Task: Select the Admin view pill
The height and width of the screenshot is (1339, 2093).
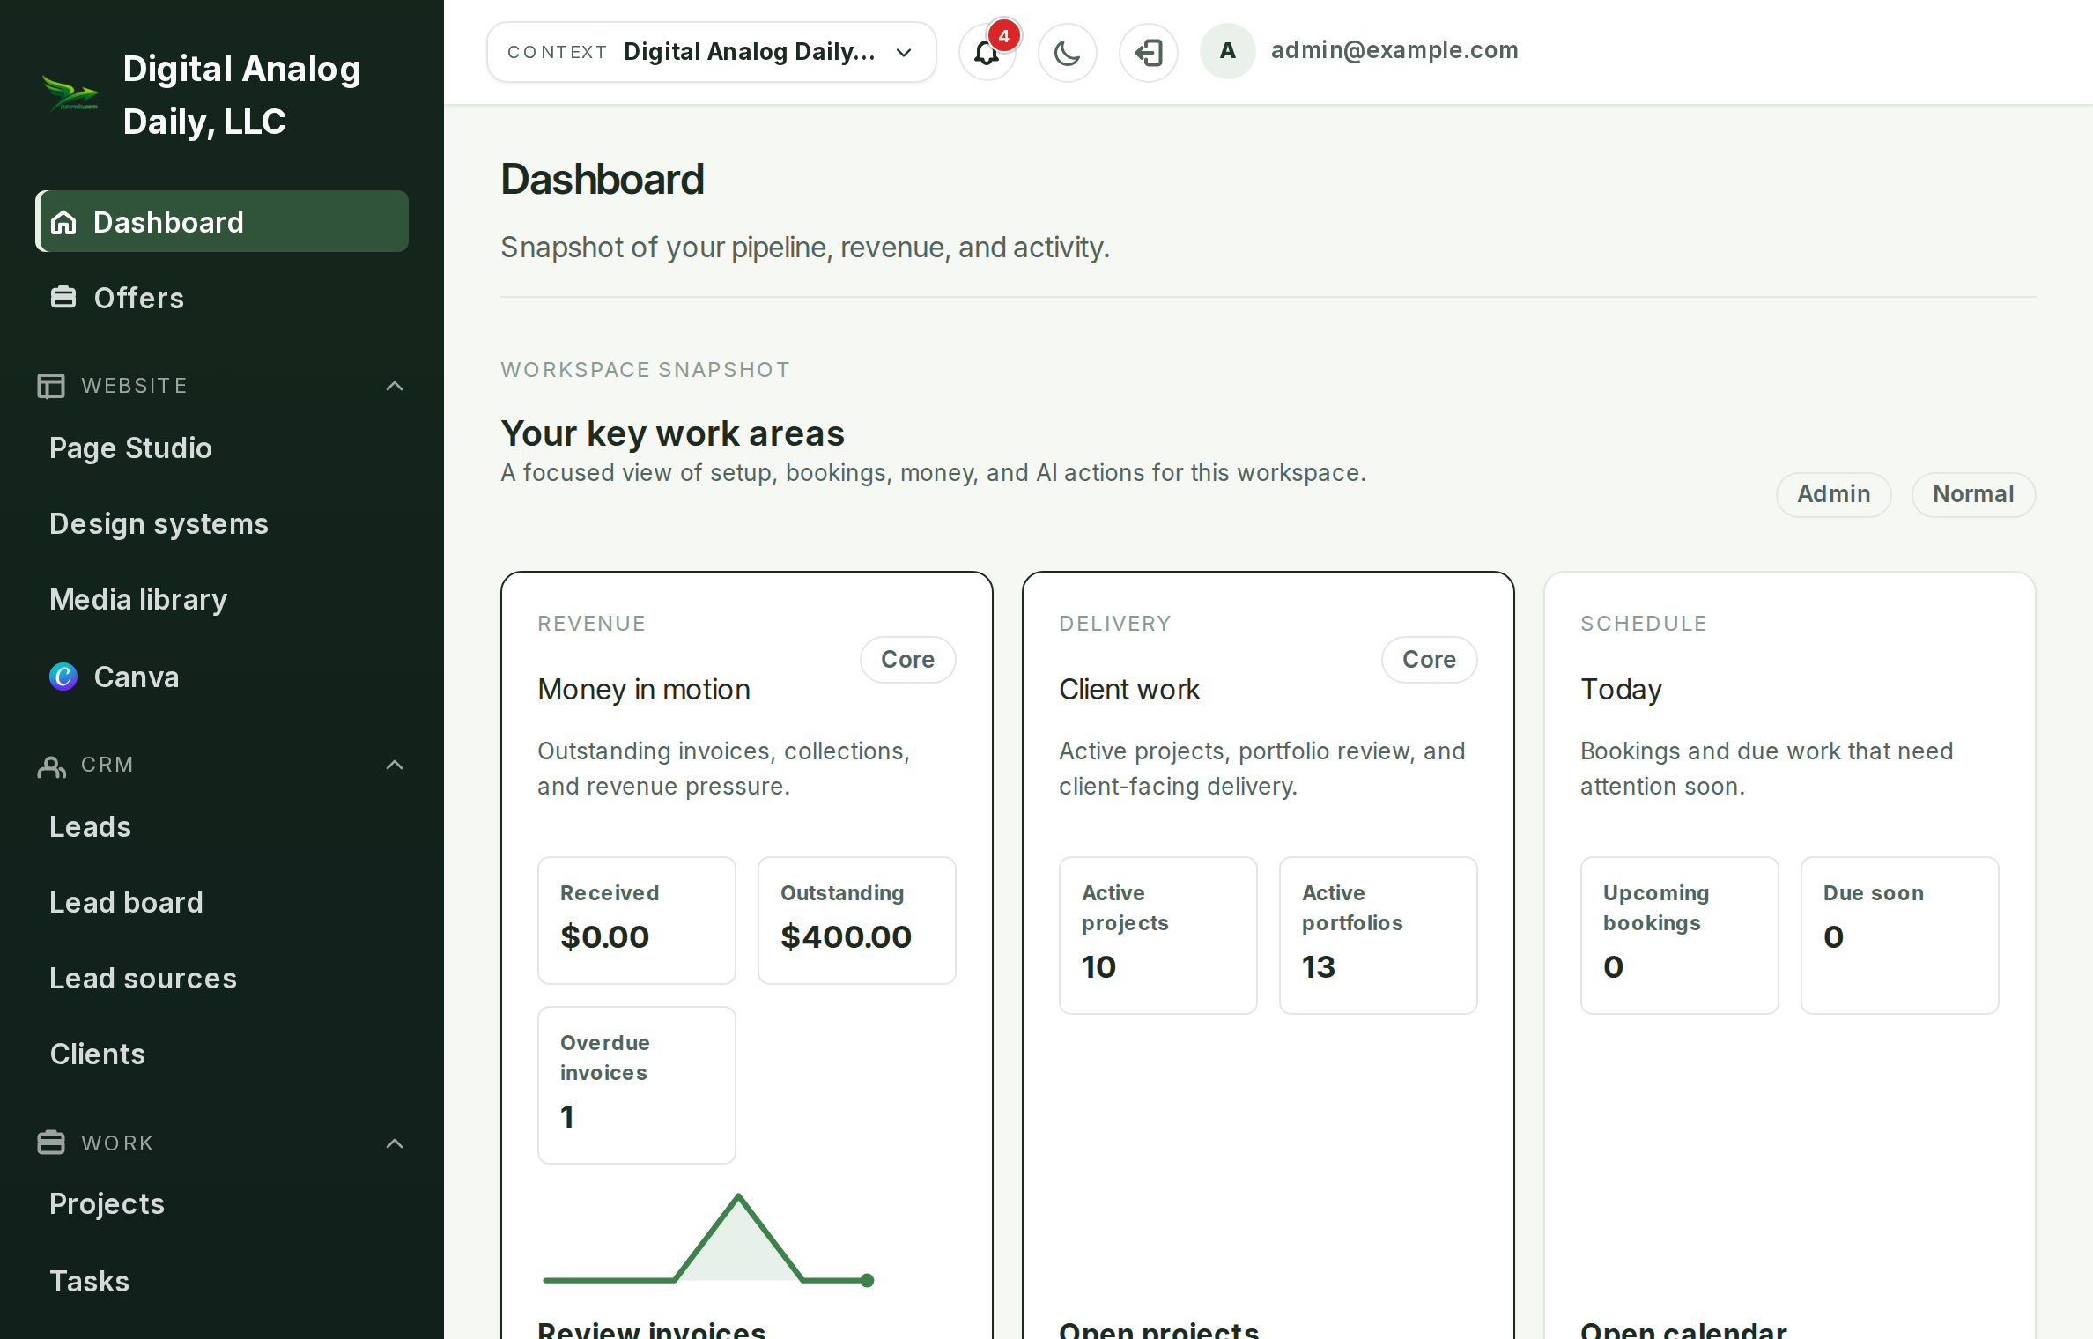Action: point(1833,494)
